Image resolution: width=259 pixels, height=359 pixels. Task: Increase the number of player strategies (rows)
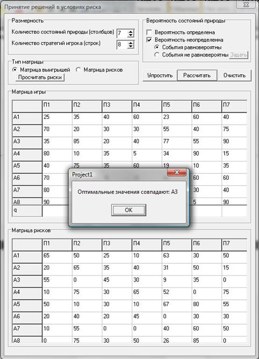(130, 43)
